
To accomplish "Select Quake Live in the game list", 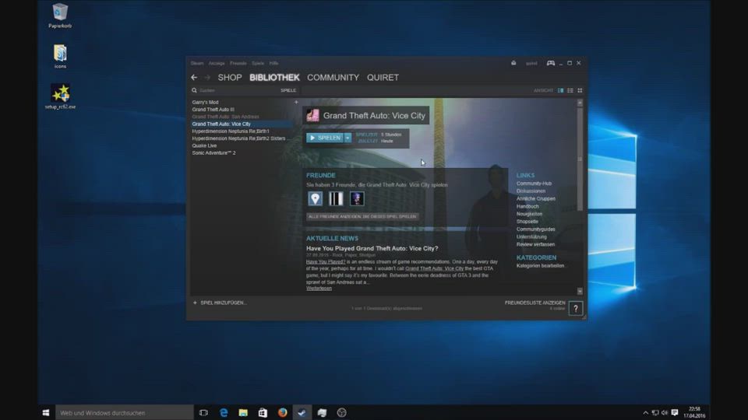I will [205, 145].
